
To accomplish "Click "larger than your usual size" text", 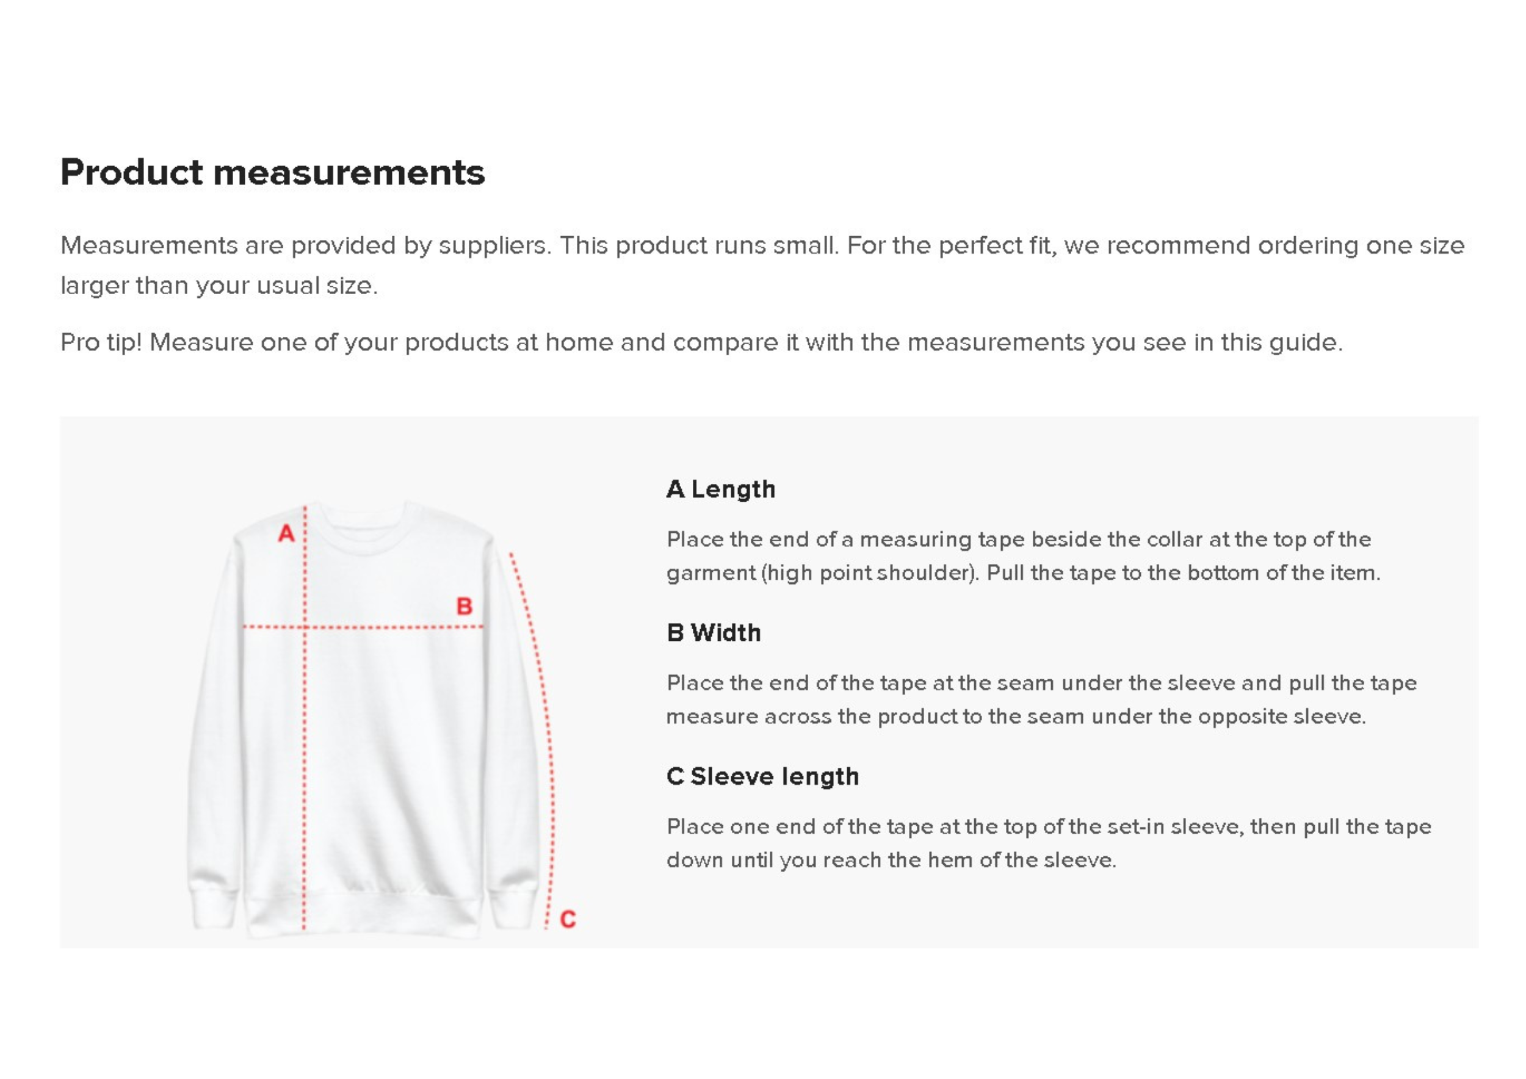I will tap(219, 286).
